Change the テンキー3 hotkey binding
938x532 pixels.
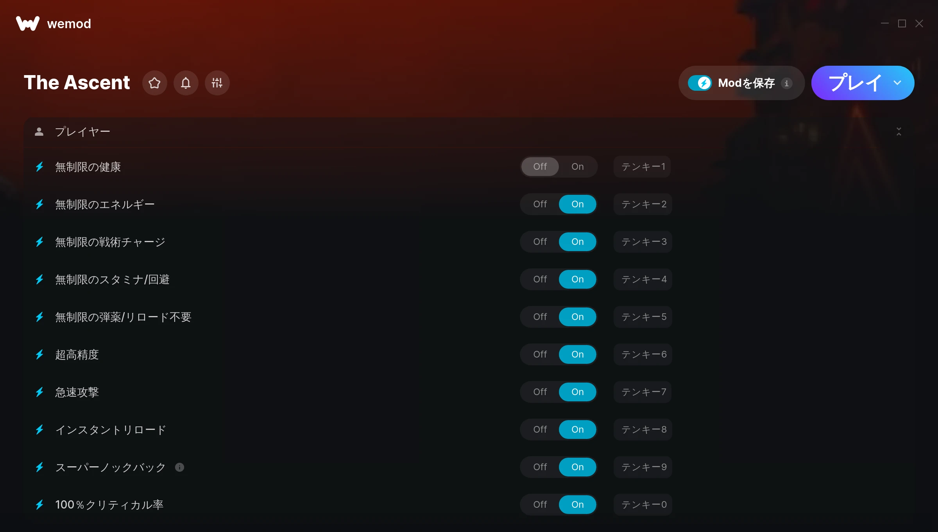click(643, 242)
